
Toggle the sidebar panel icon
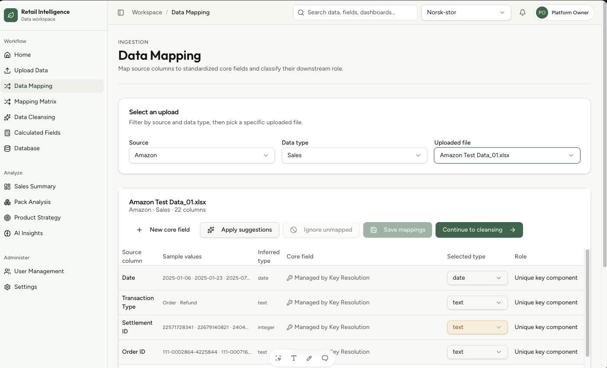121,13
